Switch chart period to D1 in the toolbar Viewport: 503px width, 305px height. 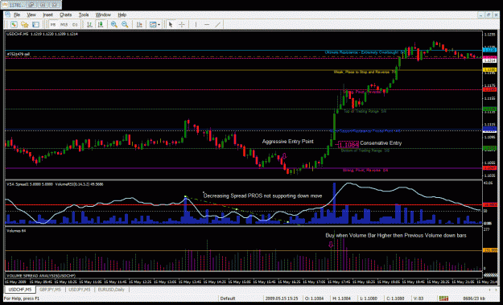[75, 25]
